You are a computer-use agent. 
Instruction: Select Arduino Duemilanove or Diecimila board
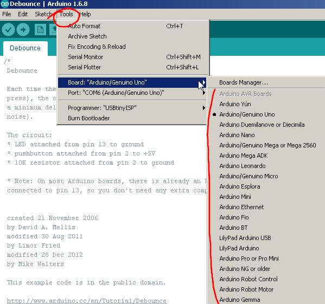(x=266, y=125)
